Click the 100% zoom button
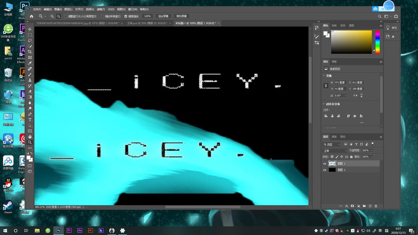The image size is (418, 235). pyautogui.click(x=147, y=16)
